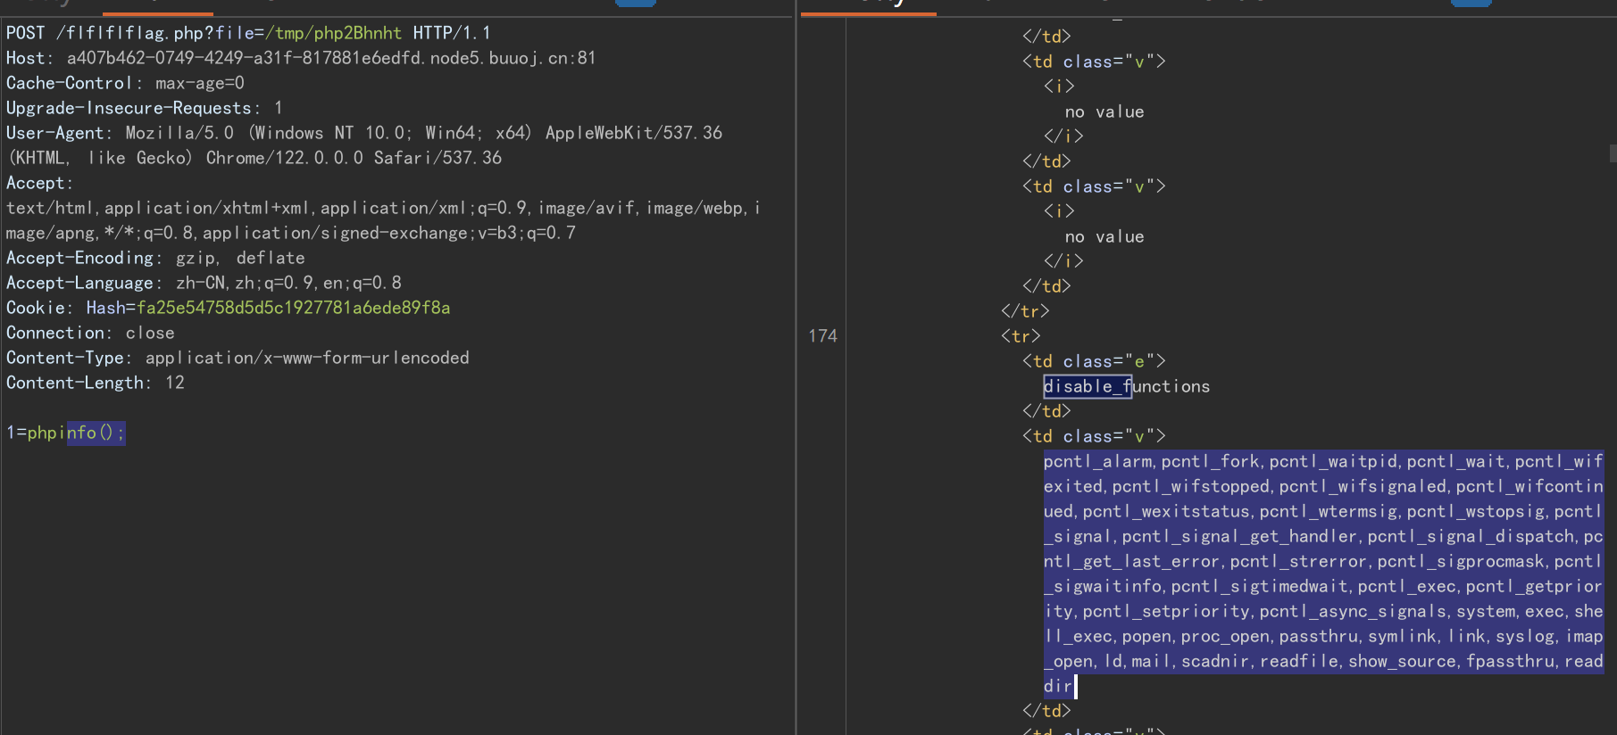Click the Accept: header name

point(39,183)
